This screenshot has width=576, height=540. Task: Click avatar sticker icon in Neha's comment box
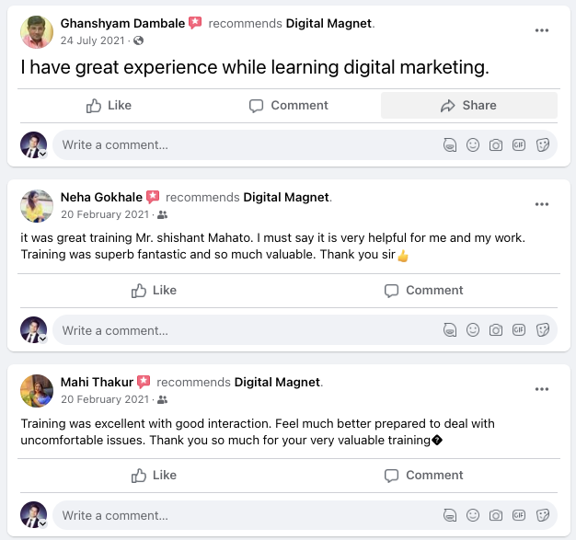point(450,330)
